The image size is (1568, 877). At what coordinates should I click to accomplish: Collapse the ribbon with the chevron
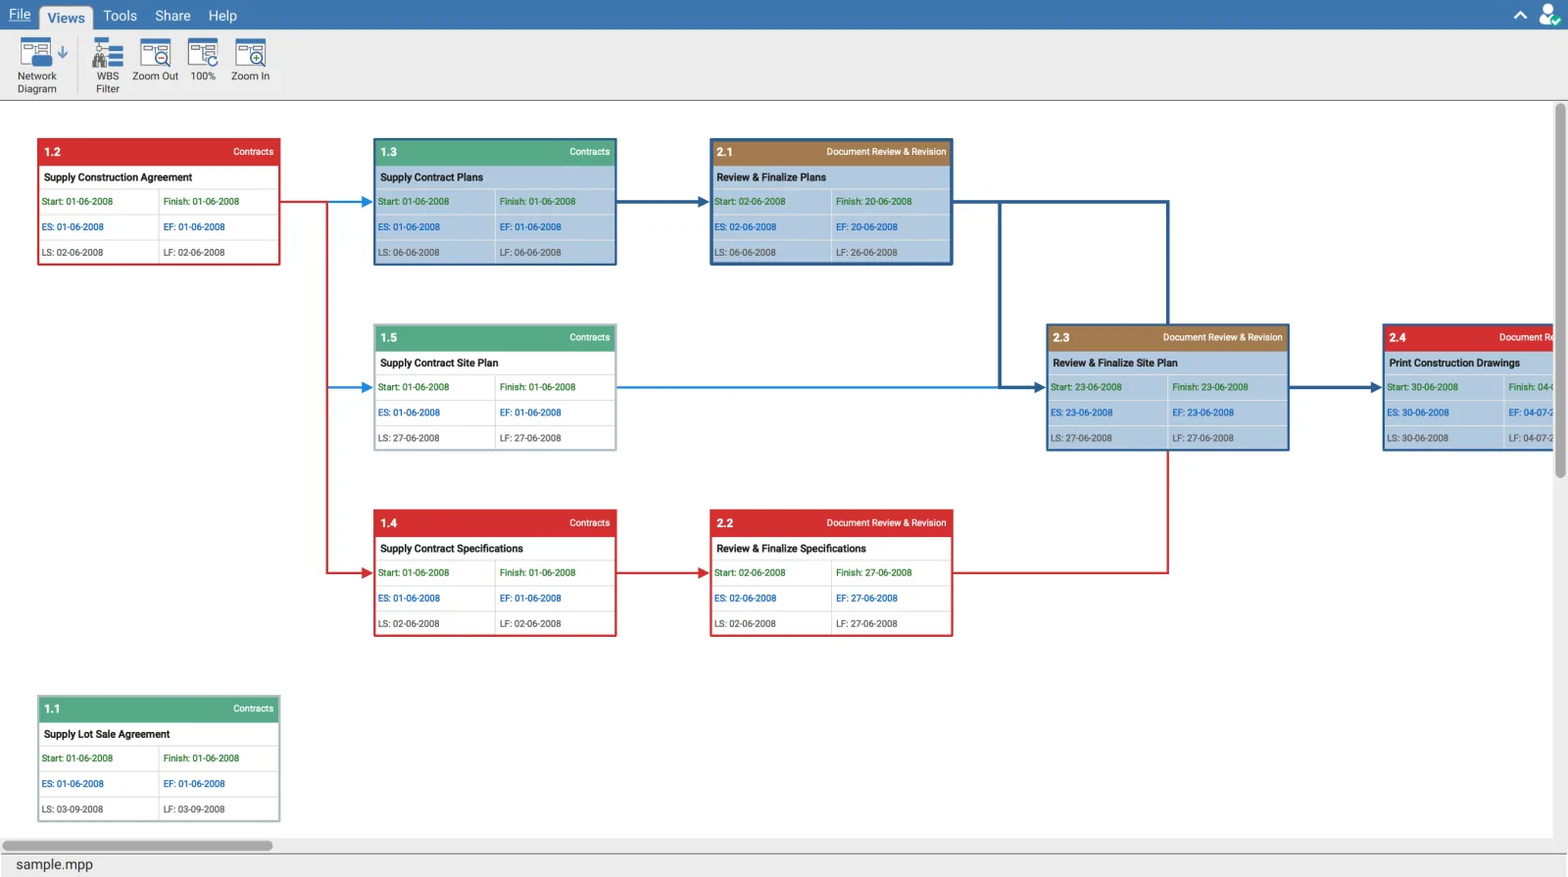[1520, 15]
